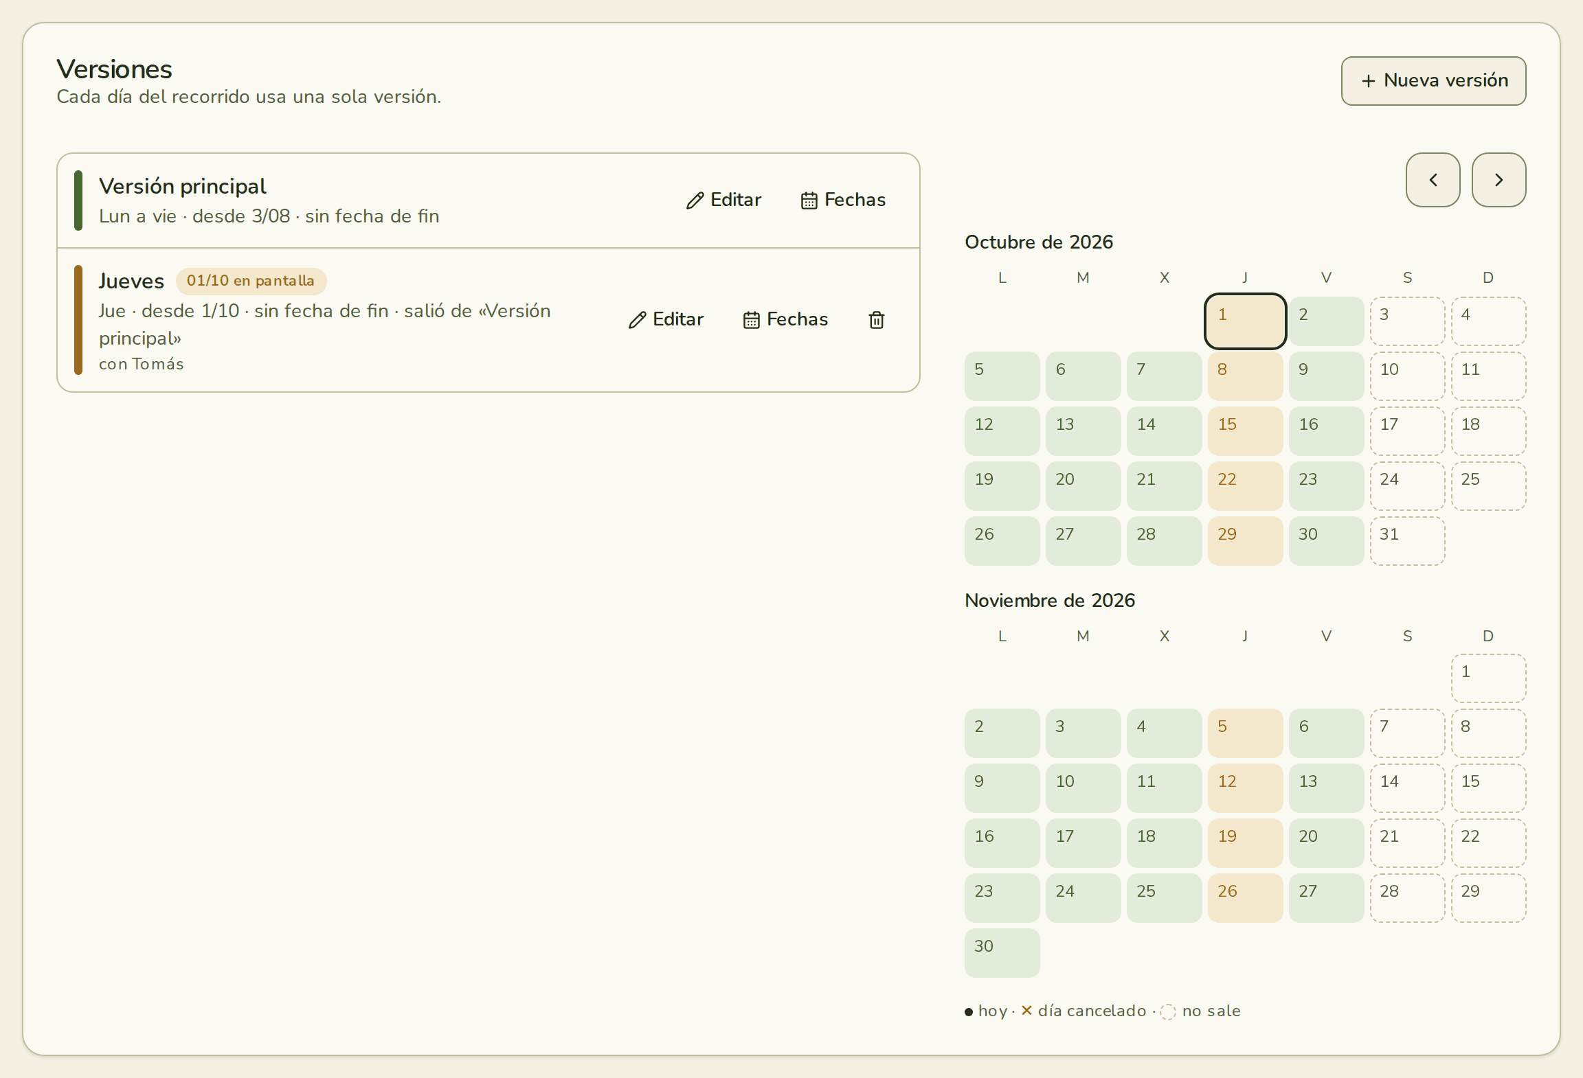Screen dimensions: 1583x1078
Task: Go to next month with right chevron
Action: (1498, 180)
